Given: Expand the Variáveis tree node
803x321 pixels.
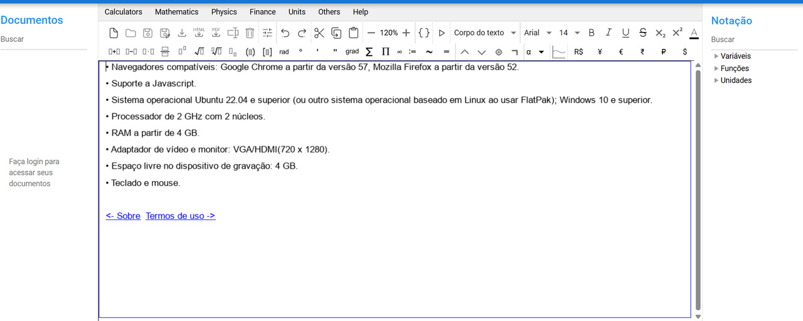Looking at the screenshot, I should [716, 56].
